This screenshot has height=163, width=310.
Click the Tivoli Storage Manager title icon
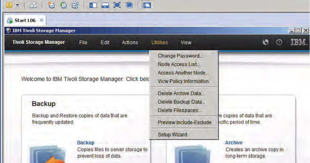8,31
